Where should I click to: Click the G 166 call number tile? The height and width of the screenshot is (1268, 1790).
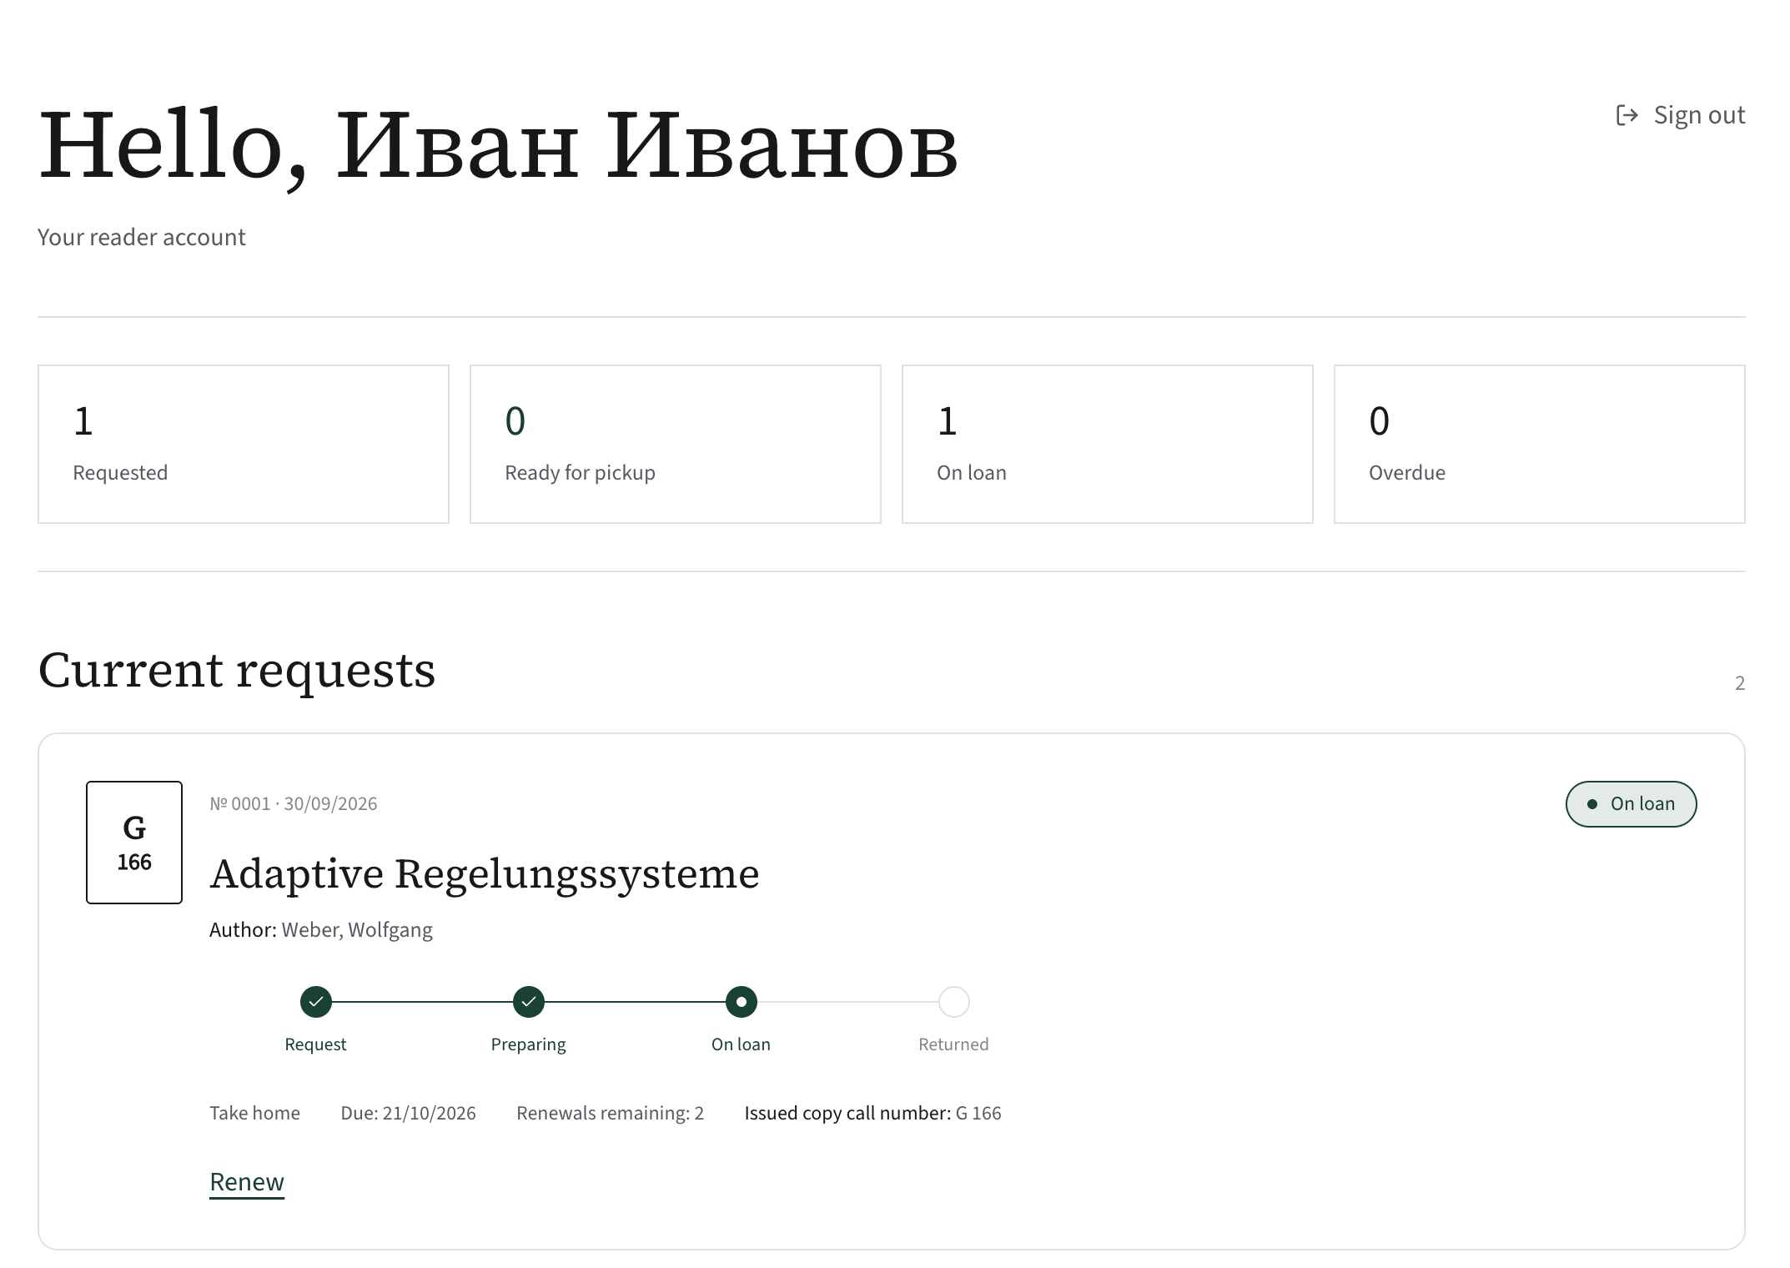pos(134,843)
